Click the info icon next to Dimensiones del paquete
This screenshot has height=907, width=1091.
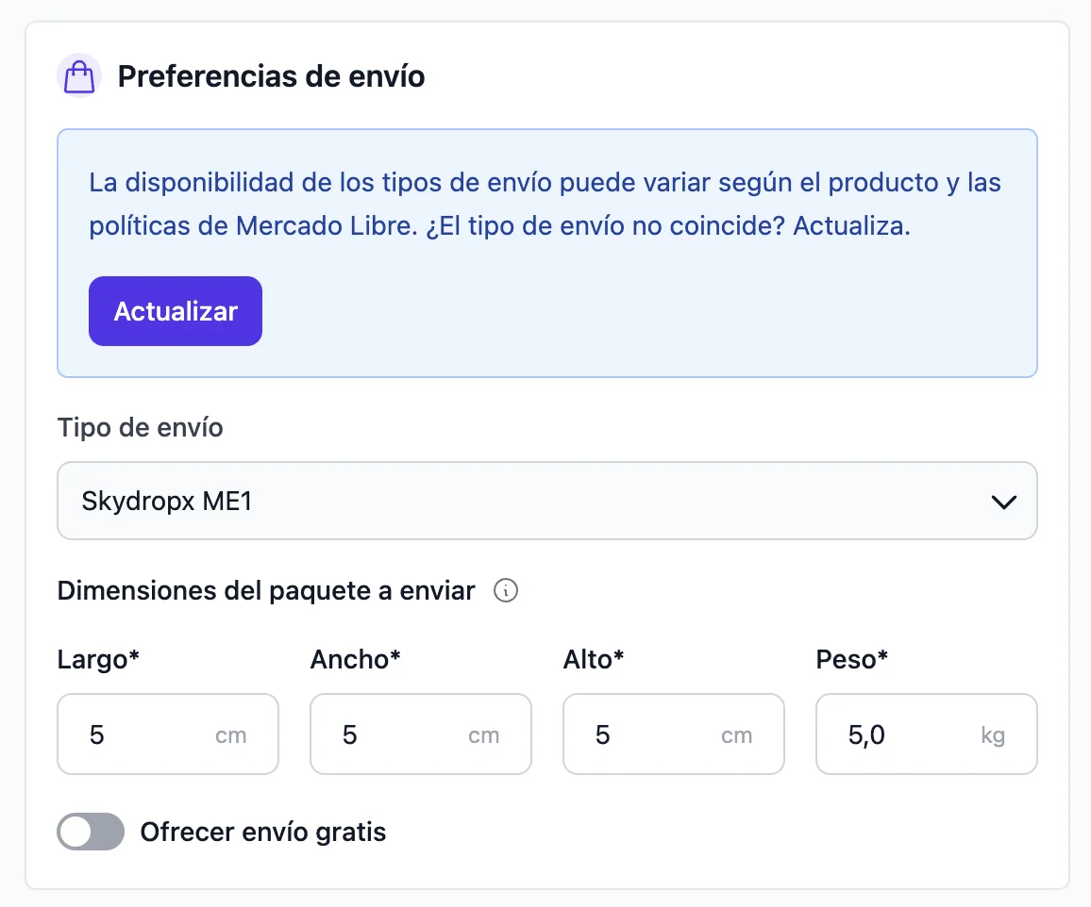[x=506, y=591]
